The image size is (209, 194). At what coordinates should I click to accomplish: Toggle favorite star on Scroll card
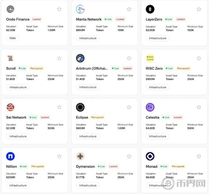click(59, 58)
